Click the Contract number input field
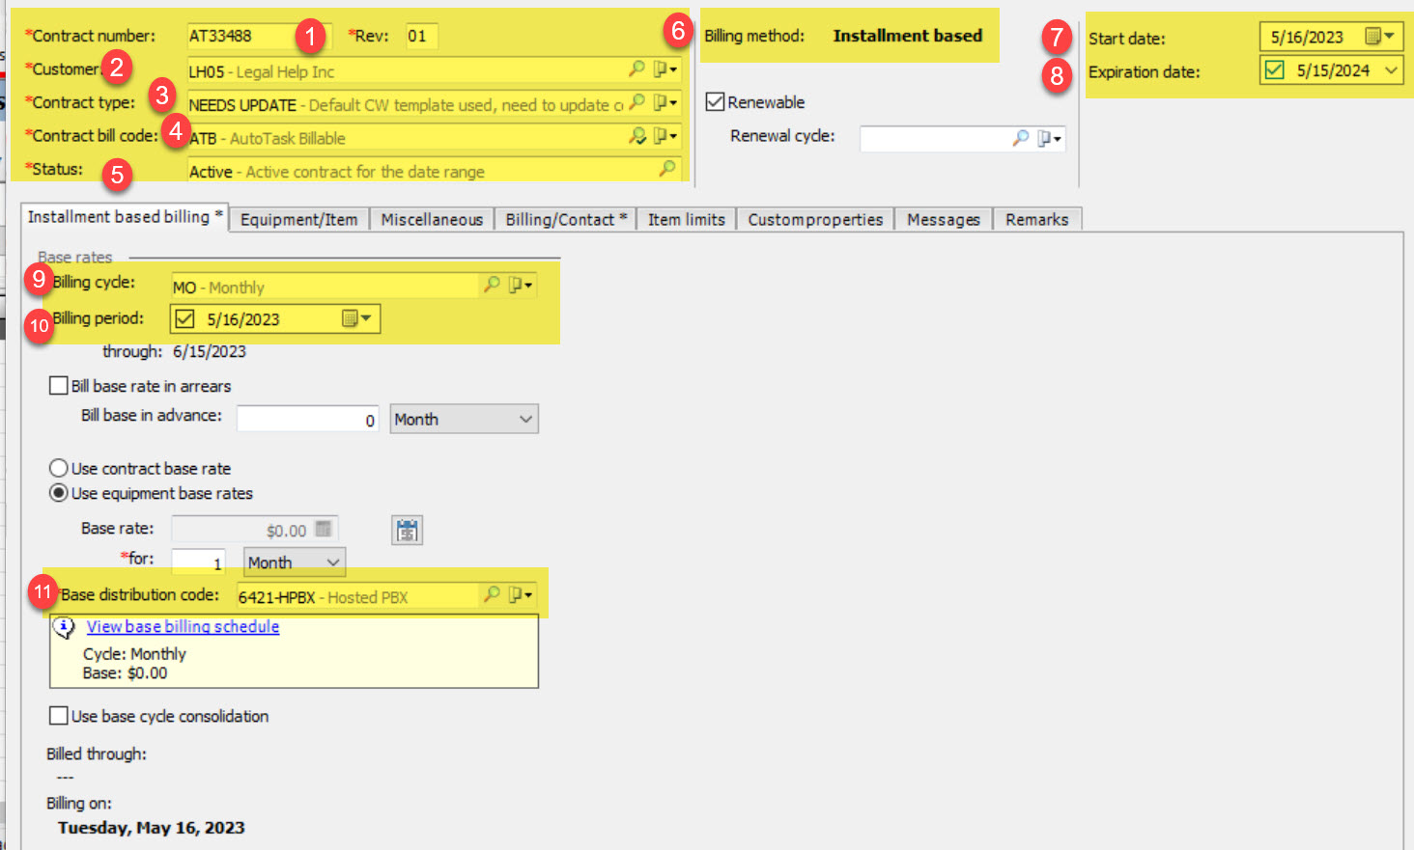1414x850 pixels. [x=241, y=37]
